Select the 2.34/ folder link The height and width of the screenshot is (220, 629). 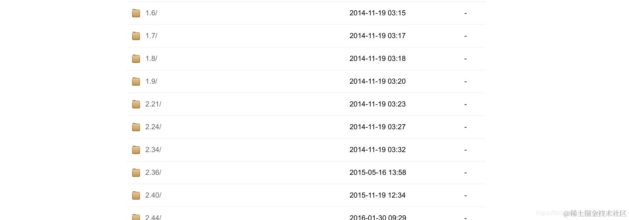[x=153, y=150]
